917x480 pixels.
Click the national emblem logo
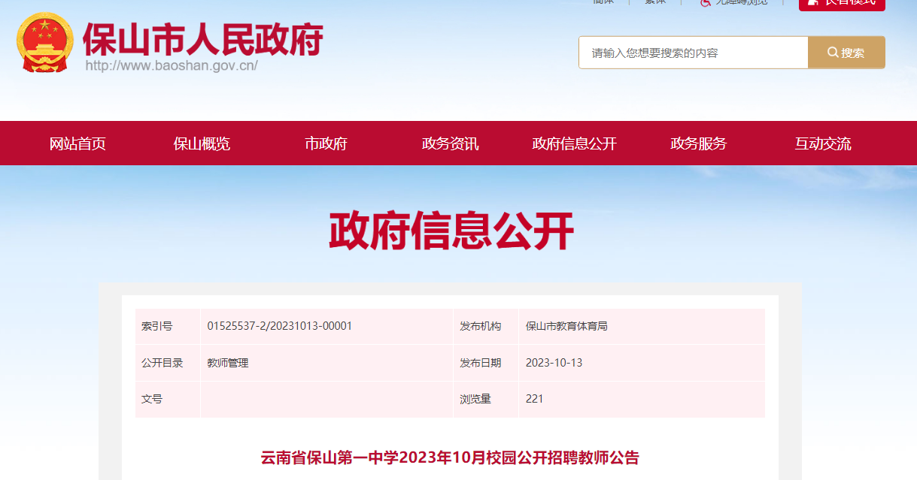45,42
